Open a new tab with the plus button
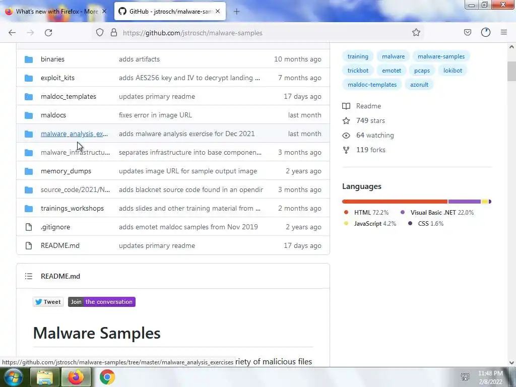This screenshot has height=387, width=516. click(236, 12)
